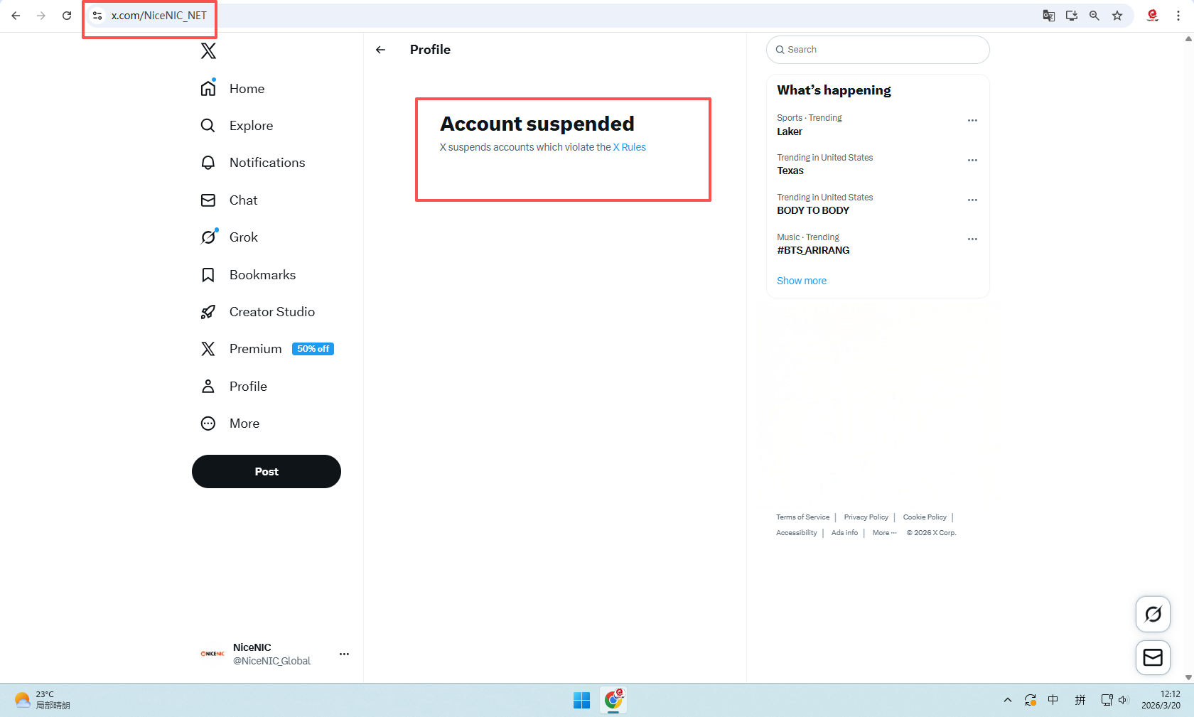Viewport: 1194px width, 717px height.
Task: Open Cookie Policy link
Action: pos(925,517)
